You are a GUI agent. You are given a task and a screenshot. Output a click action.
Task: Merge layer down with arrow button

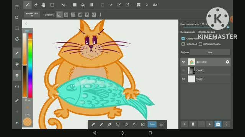pyautogui.click(x=210, y=124)
